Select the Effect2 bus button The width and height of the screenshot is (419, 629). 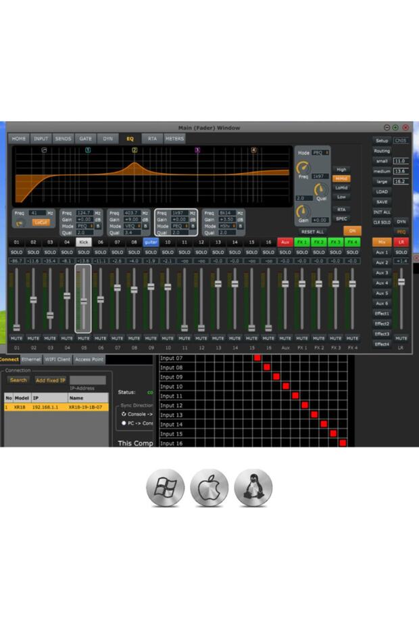[382, 324]
